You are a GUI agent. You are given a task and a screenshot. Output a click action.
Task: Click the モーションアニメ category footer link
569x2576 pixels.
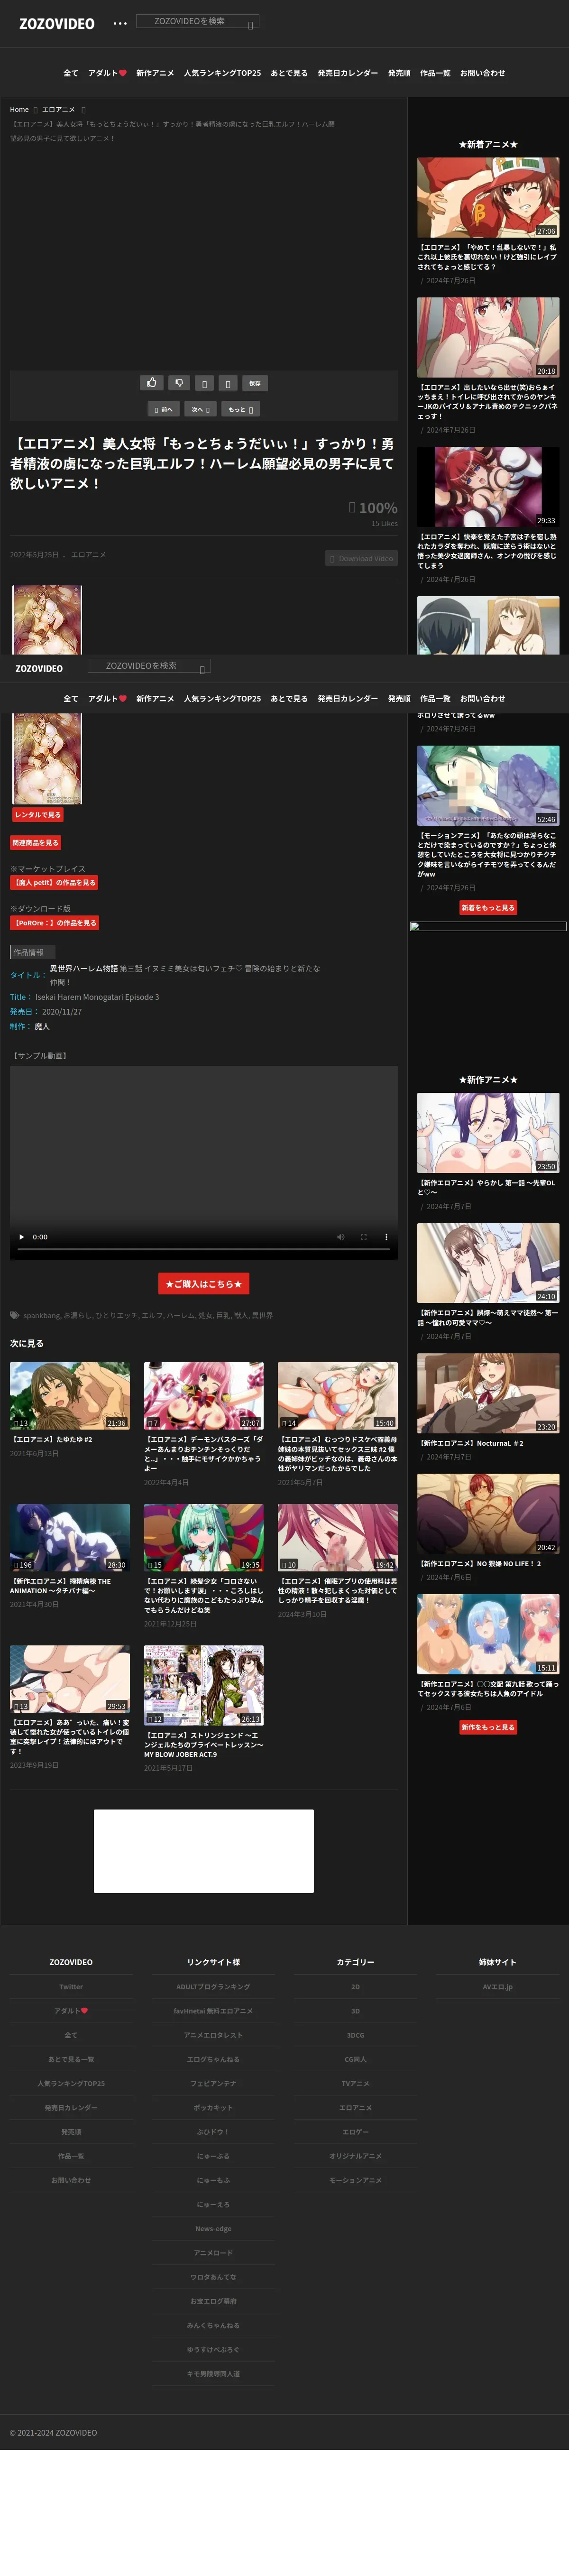[355, 2180]
